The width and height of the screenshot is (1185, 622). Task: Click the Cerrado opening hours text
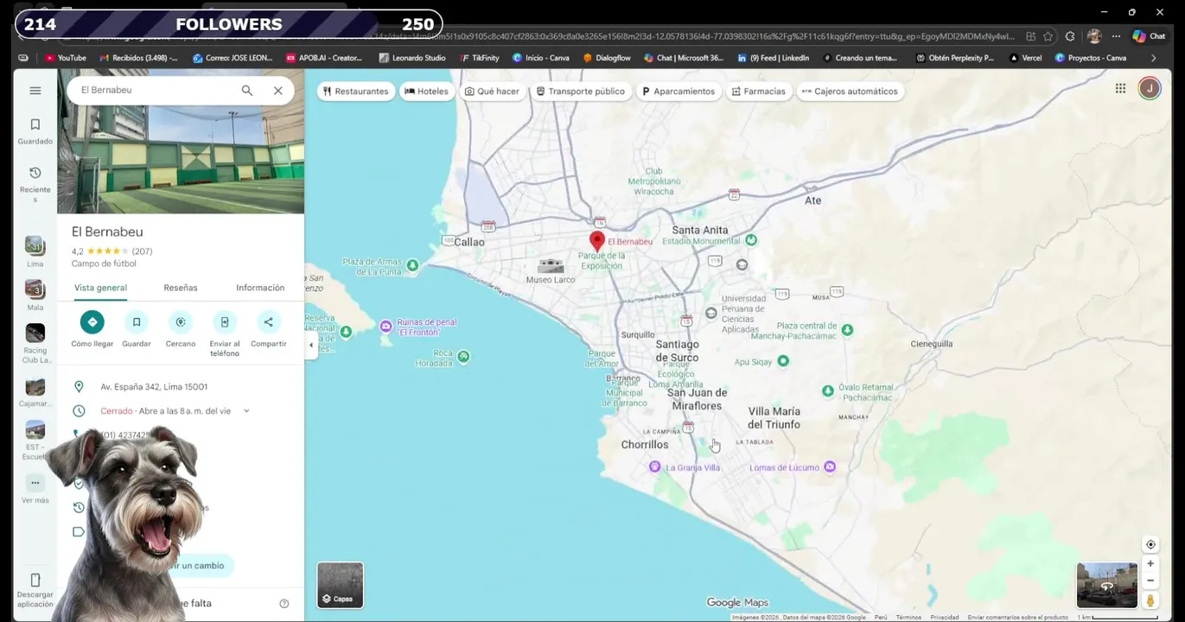tap(116, 411)
